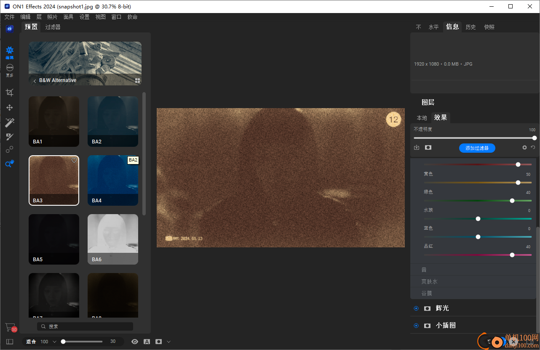The height and width of the screenshot is (350, 540).
Task: Open the 层 menu
Action: click(39, 17)
